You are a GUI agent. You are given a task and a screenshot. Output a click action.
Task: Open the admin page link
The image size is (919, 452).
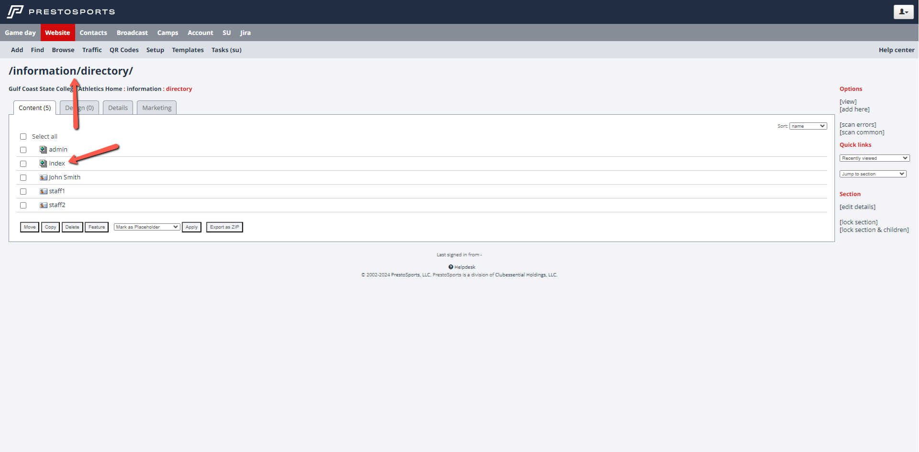[58, 150]
